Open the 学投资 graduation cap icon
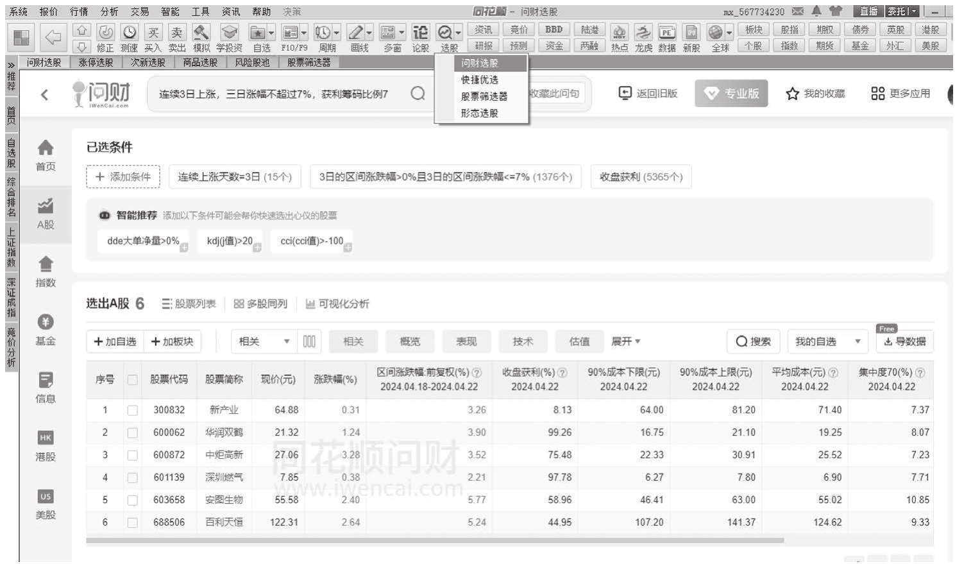This screenshot has height=564, width=955. tap(229, 32)
